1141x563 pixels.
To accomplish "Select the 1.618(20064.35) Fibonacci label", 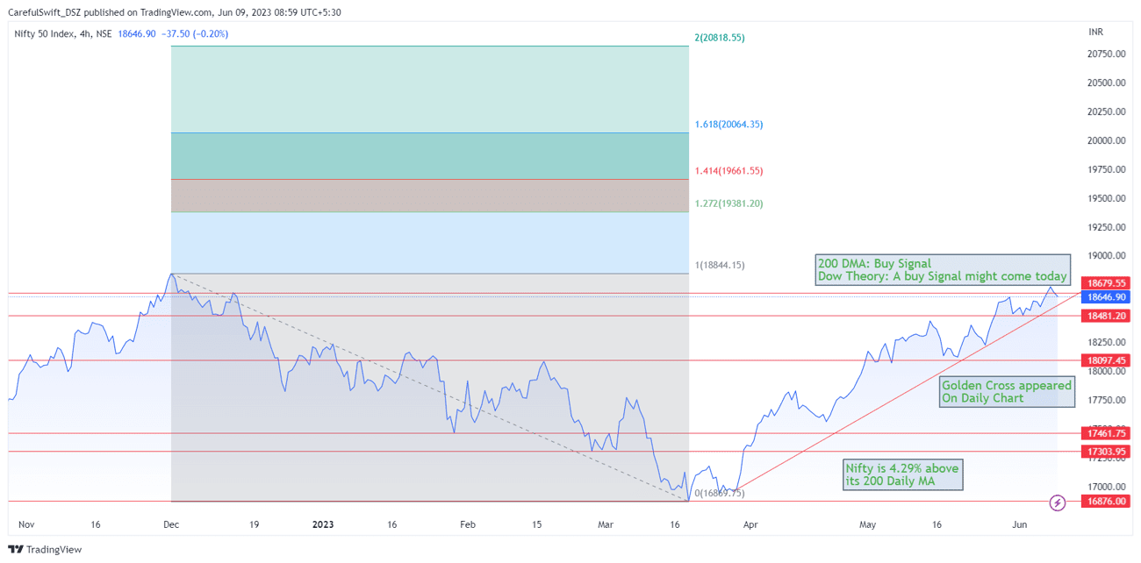I will [728, 125].
